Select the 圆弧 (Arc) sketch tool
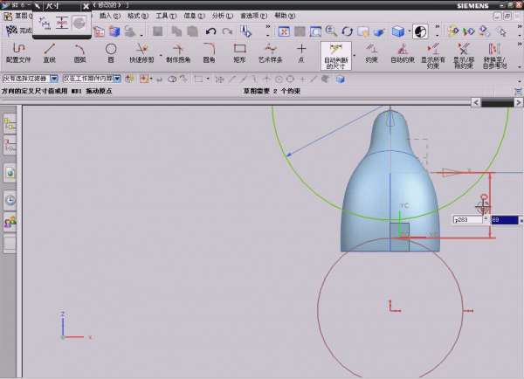This screenshot has height=379, width=524. [x=79, y=52]
